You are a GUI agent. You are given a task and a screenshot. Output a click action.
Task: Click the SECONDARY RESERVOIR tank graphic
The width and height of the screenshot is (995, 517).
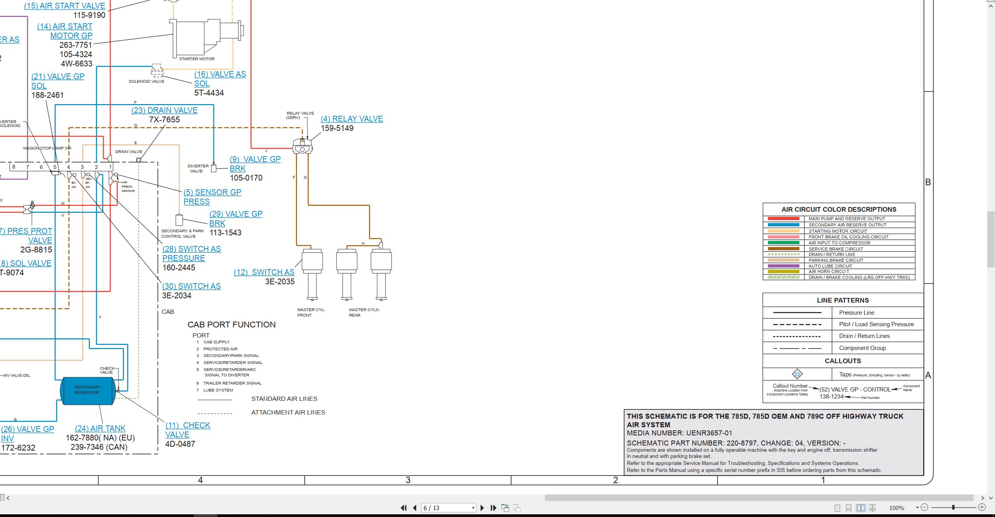87,391
